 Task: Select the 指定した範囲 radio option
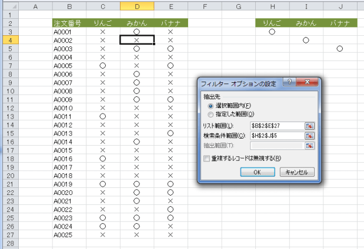point(211,114)
